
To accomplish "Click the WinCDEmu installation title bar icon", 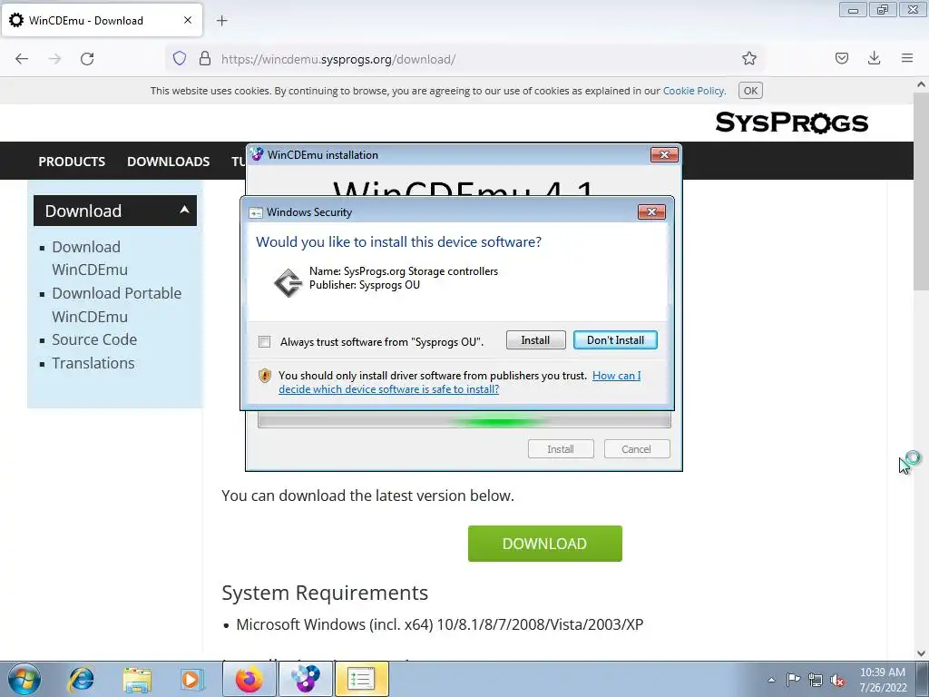I will pos(257,154).
